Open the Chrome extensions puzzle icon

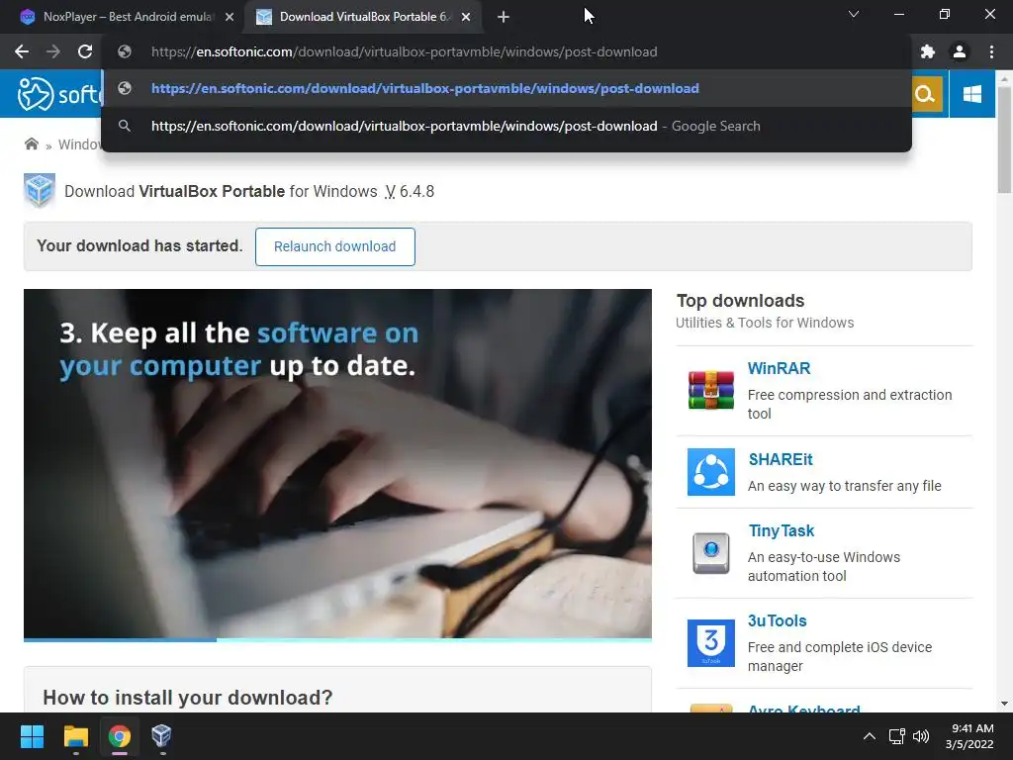tap(928, 51)
